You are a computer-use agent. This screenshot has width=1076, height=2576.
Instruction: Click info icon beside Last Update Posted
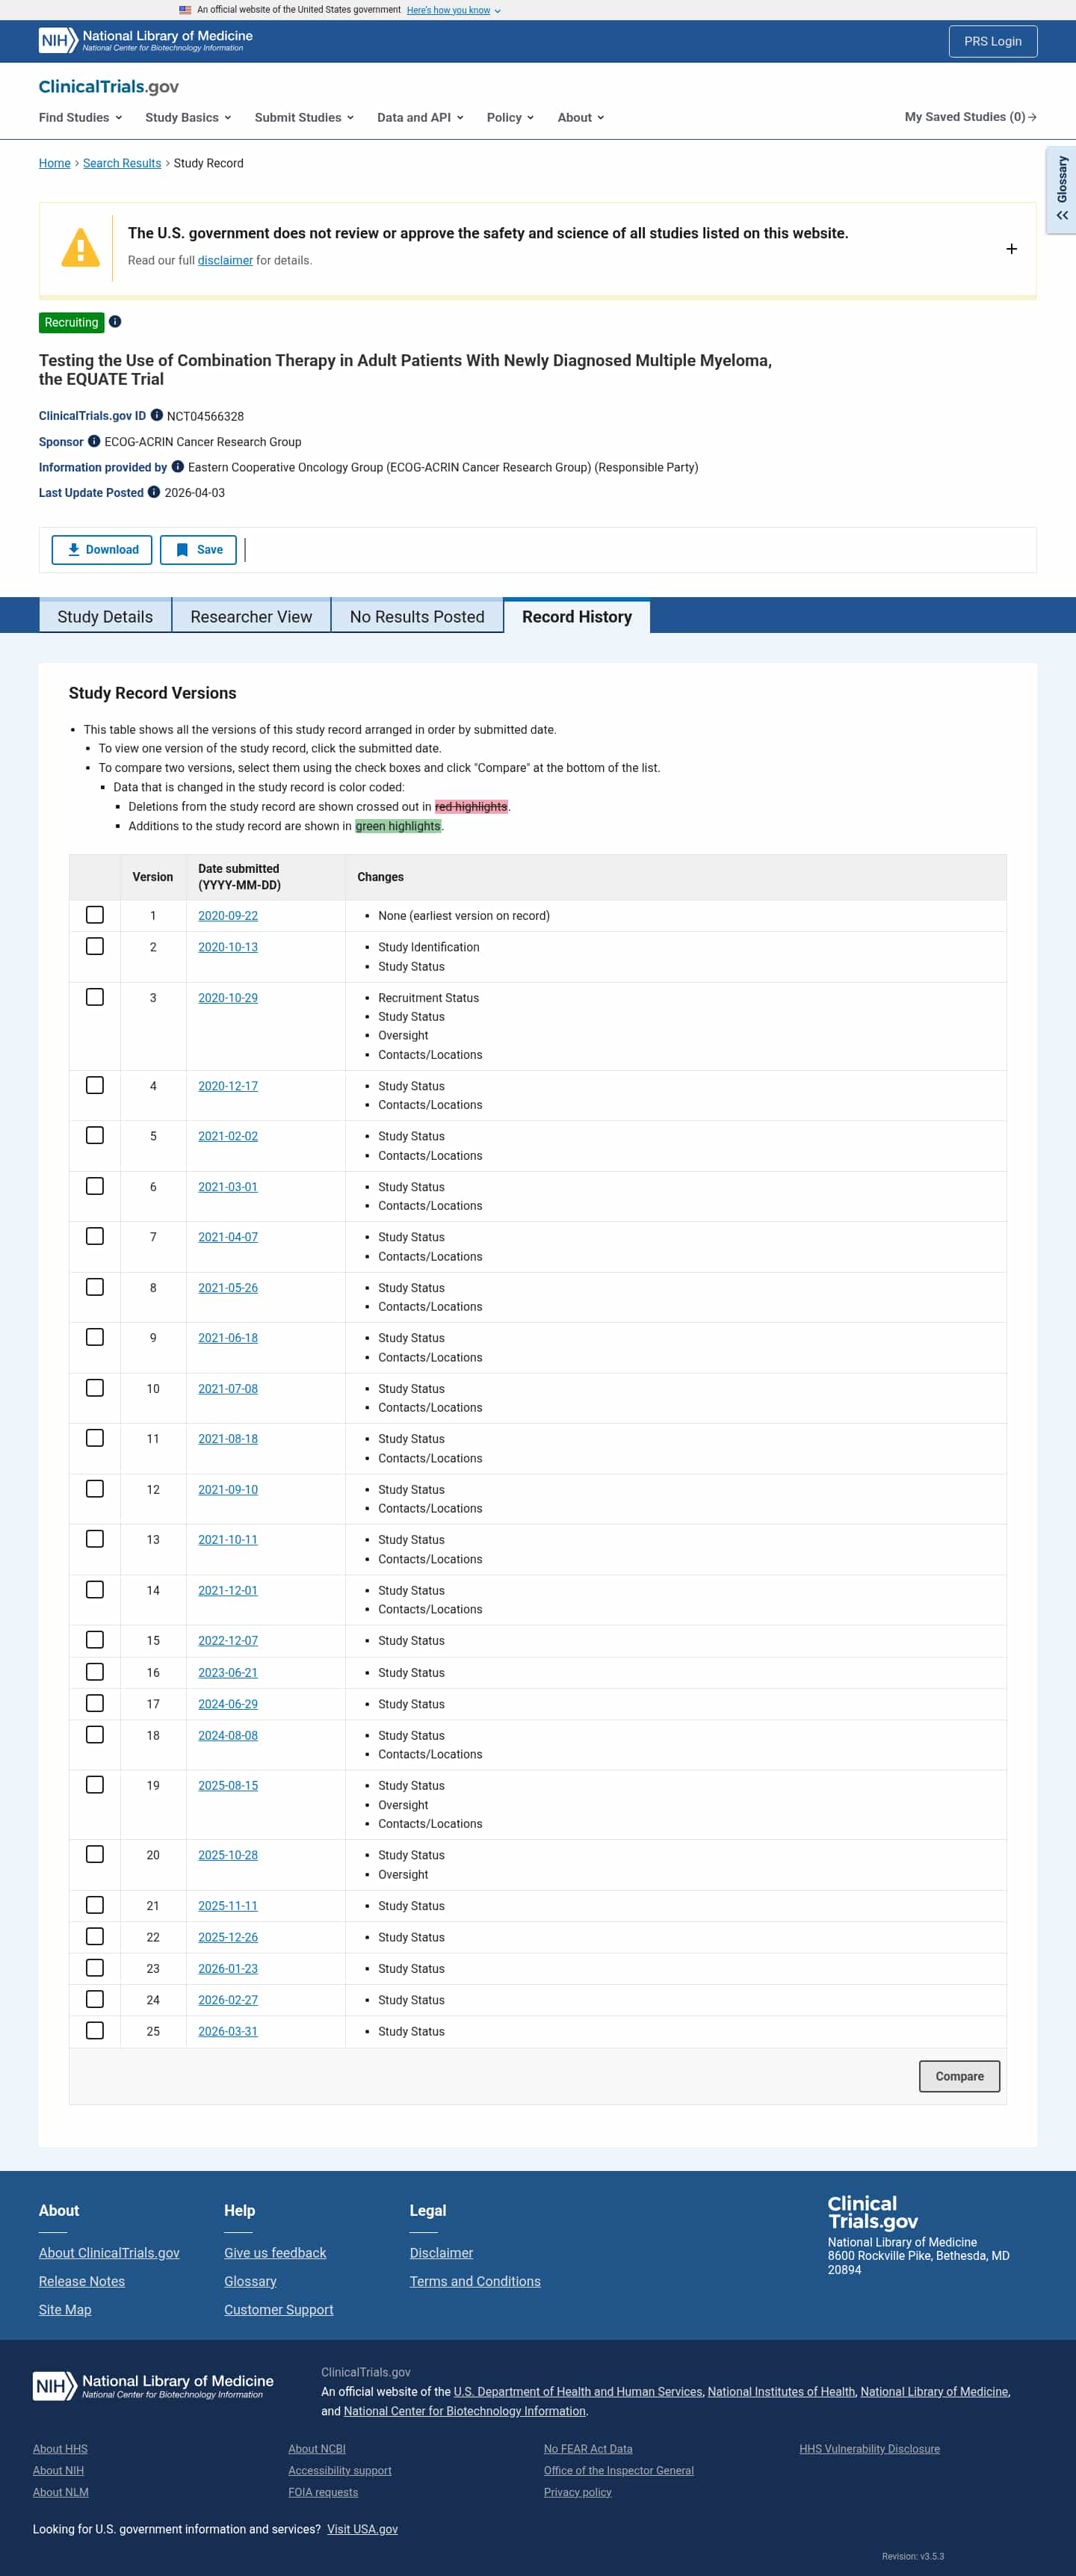click(154, 492)
